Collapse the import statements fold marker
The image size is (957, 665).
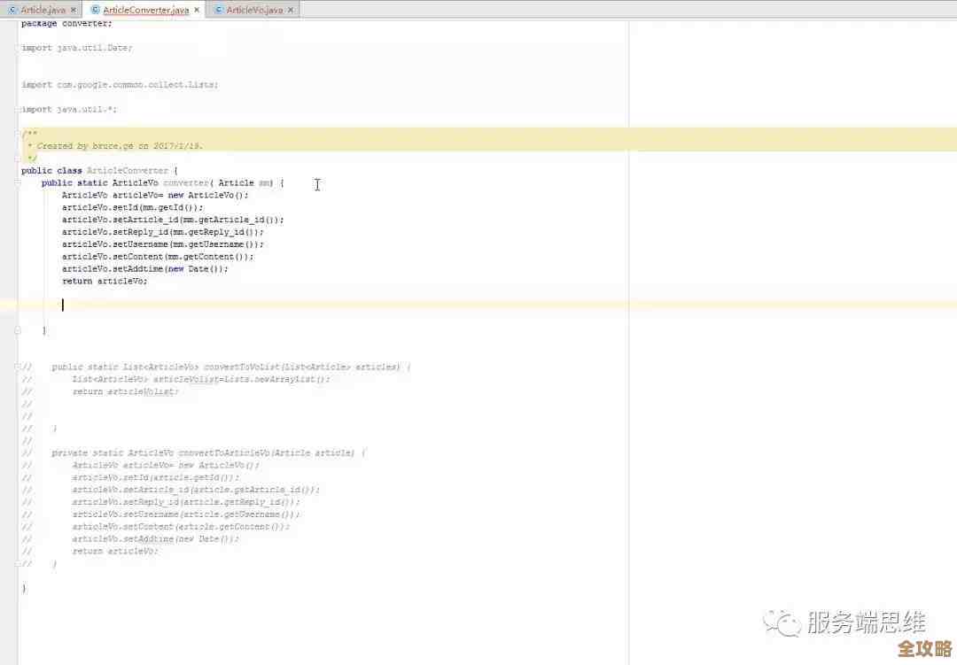[19, 48]
